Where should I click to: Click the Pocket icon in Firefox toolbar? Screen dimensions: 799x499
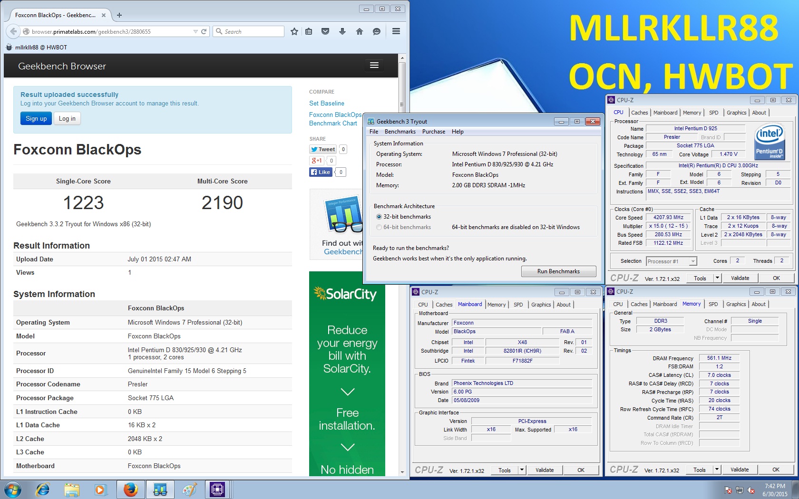[x=325, y=31]
